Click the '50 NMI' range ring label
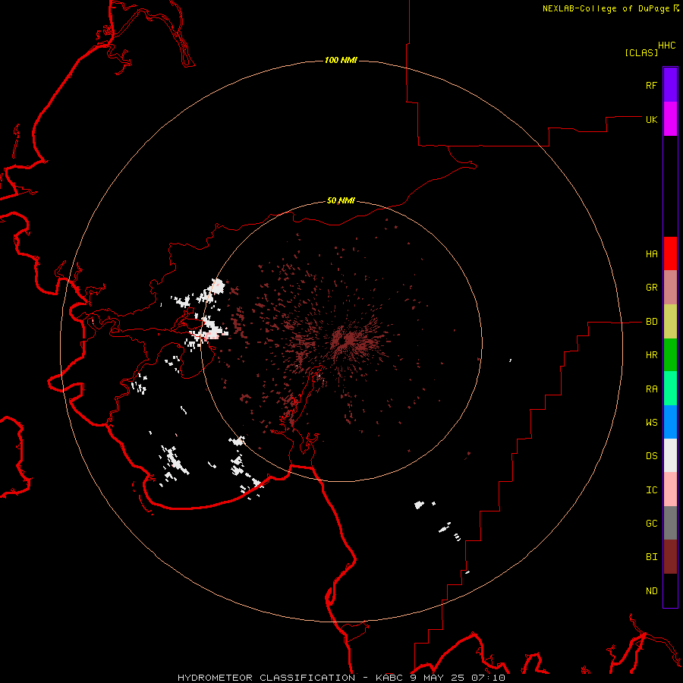Screen dimensions: 683x683 tap(341, 200)
